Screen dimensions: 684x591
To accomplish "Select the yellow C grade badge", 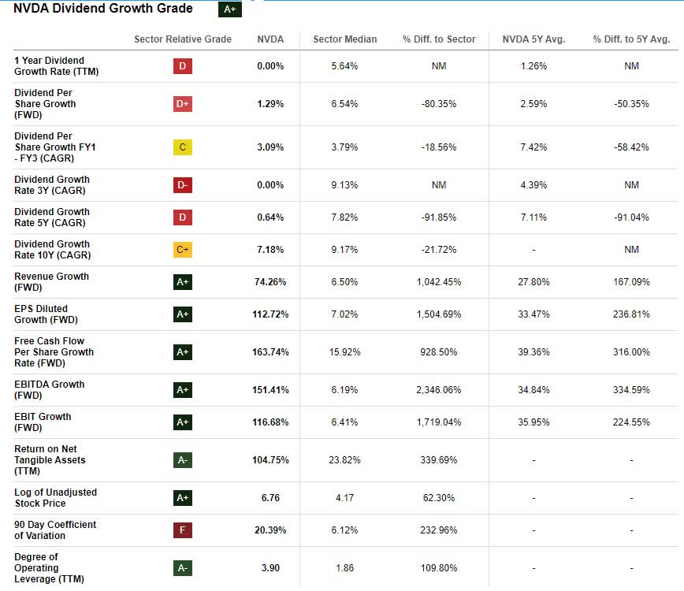I will tap(183, 147).
